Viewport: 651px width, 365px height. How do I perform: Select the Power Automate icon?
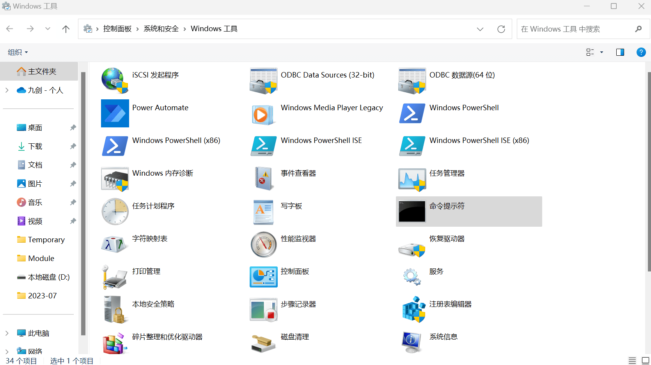[x=115, y=113]
